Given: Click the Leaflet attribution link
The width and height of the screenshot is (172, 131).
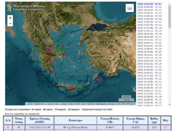Looking at the screenshot, I should (29, 104).
